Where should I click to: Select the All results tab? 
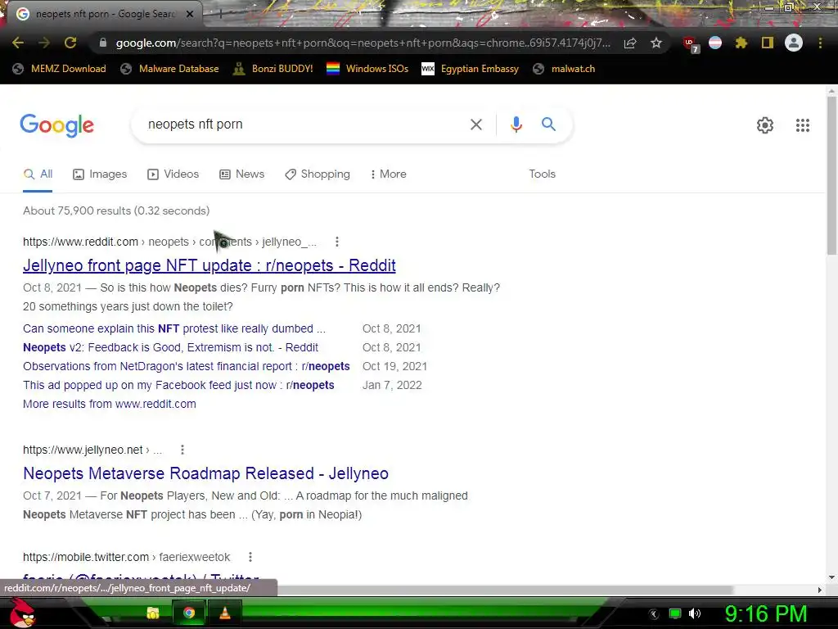point(38,174)
